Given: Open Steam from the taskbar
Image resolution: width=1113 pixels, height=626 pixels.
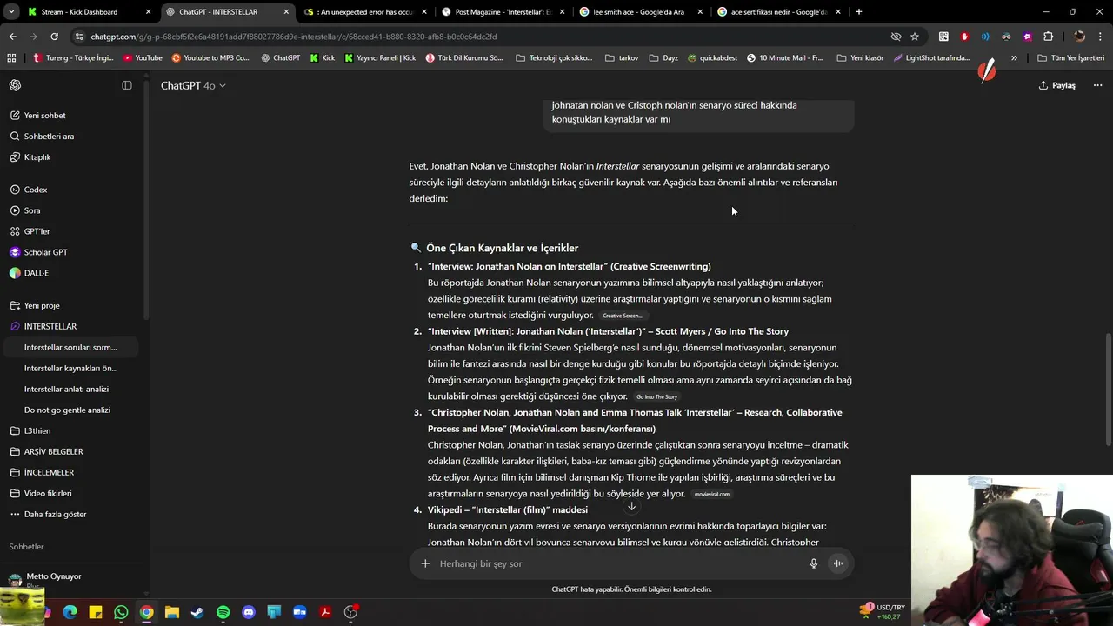Looking at the screenshot, I should 197,612.
